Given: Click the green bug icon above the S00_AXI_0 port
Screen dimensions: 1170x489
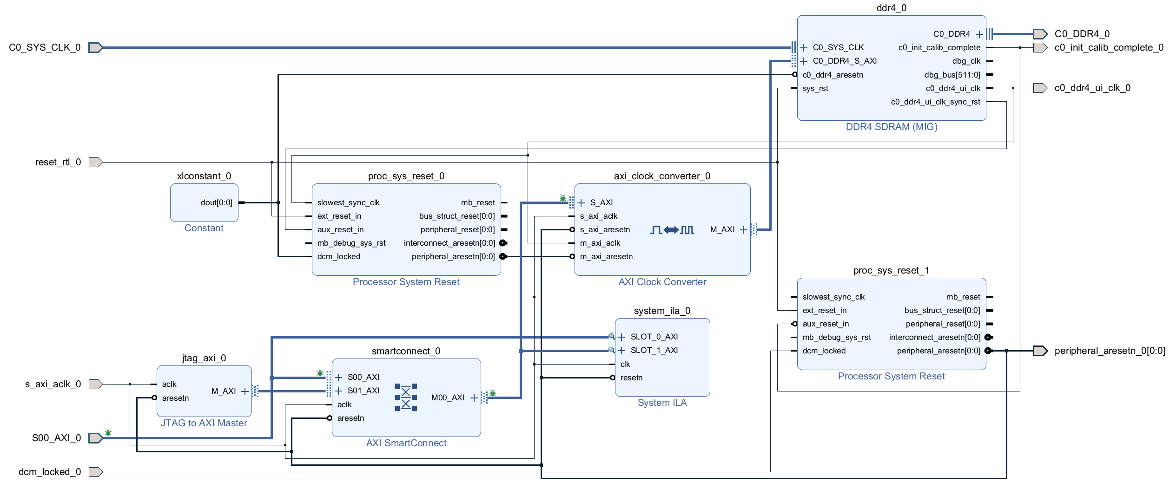Looking at the screenshot, I should pos(108,433).
